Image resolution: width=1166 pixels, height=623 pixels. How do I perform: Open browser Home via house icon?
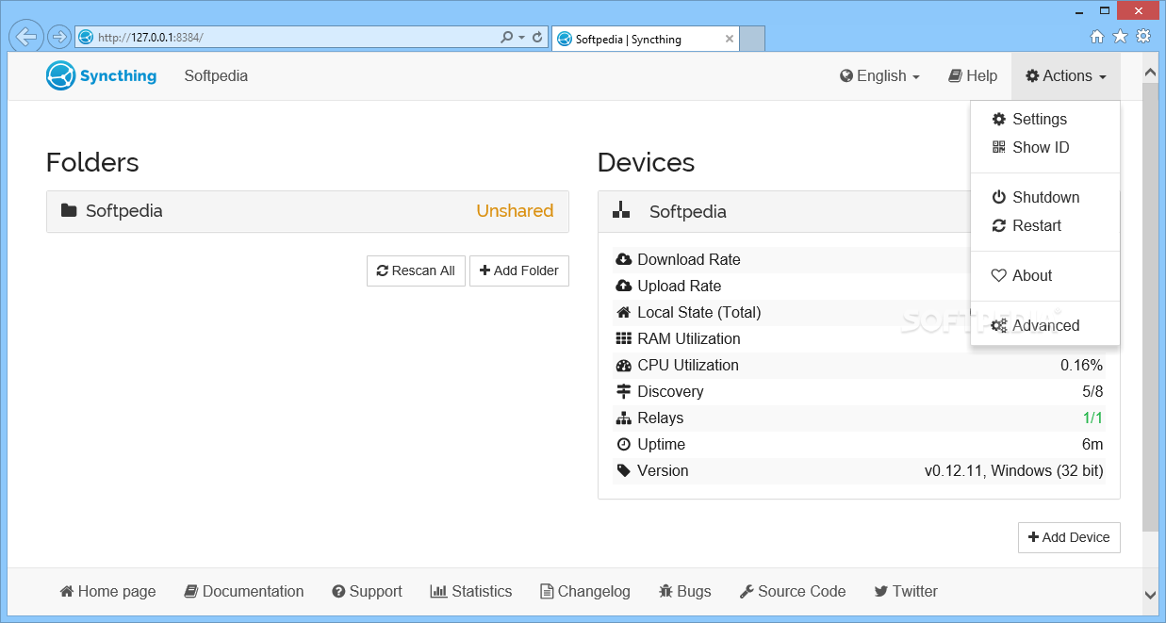pos(1097,37)
